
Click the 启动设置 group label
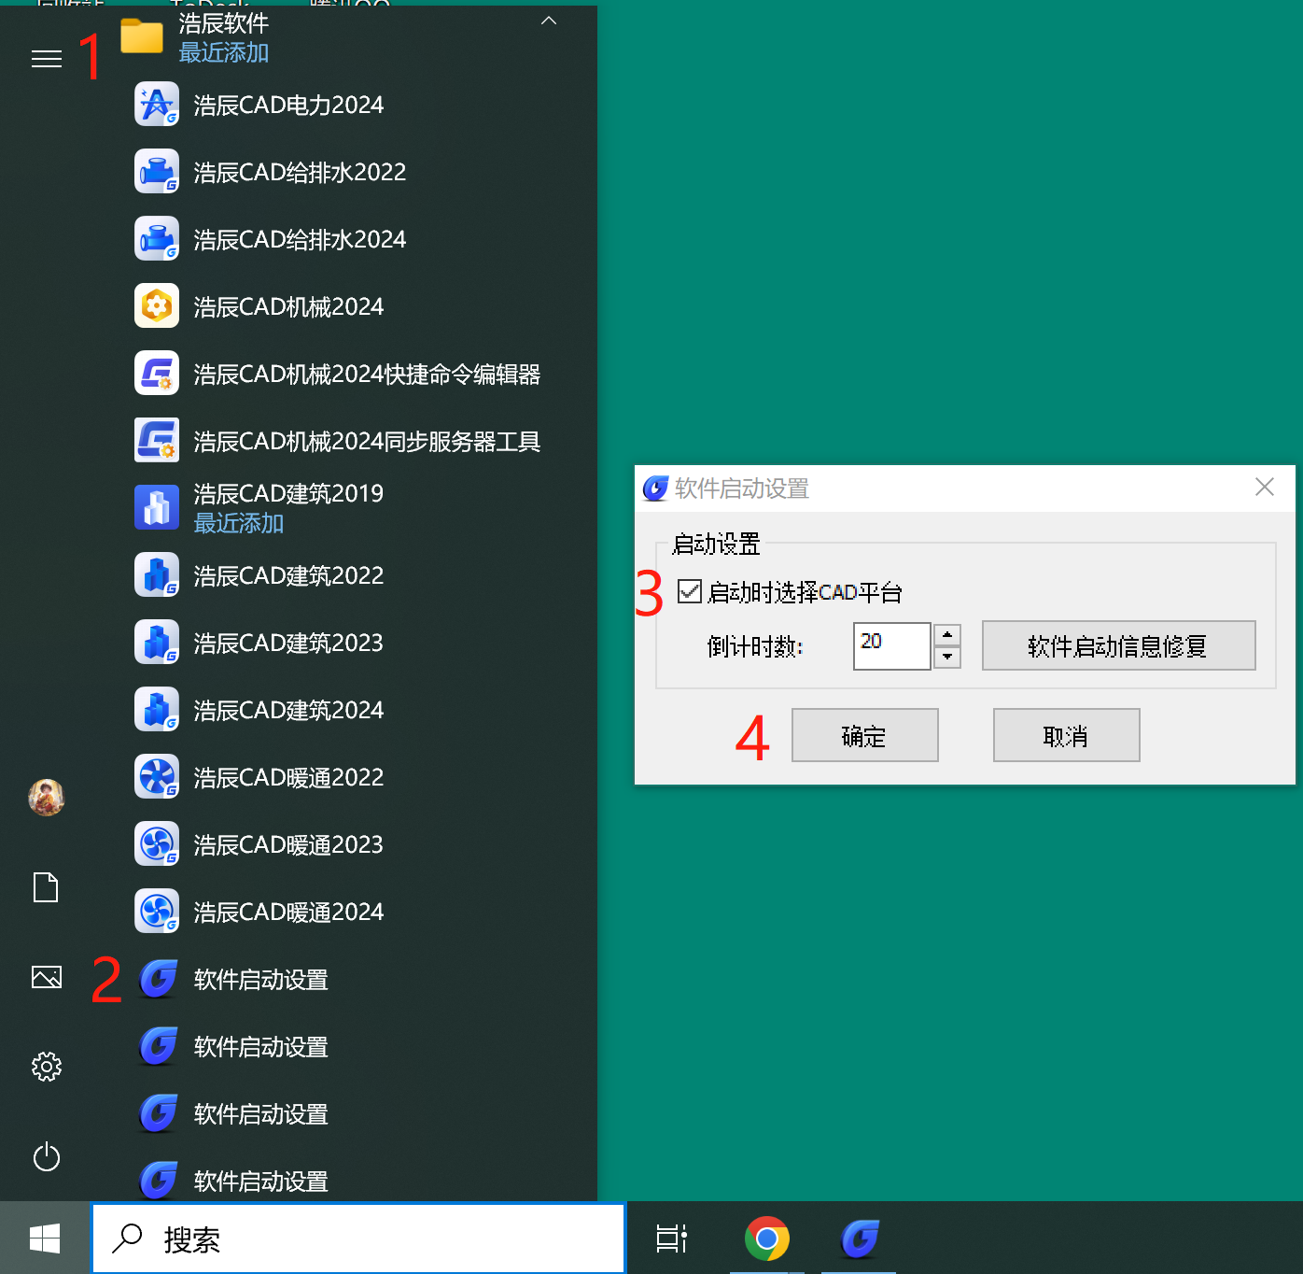pos(716,544)
